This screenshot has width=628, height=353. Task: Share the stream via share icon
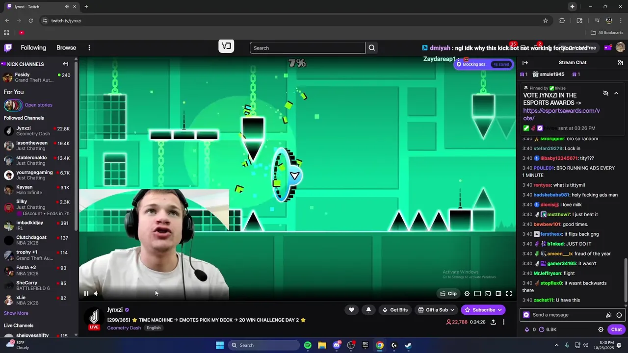[x=493, y=322]
